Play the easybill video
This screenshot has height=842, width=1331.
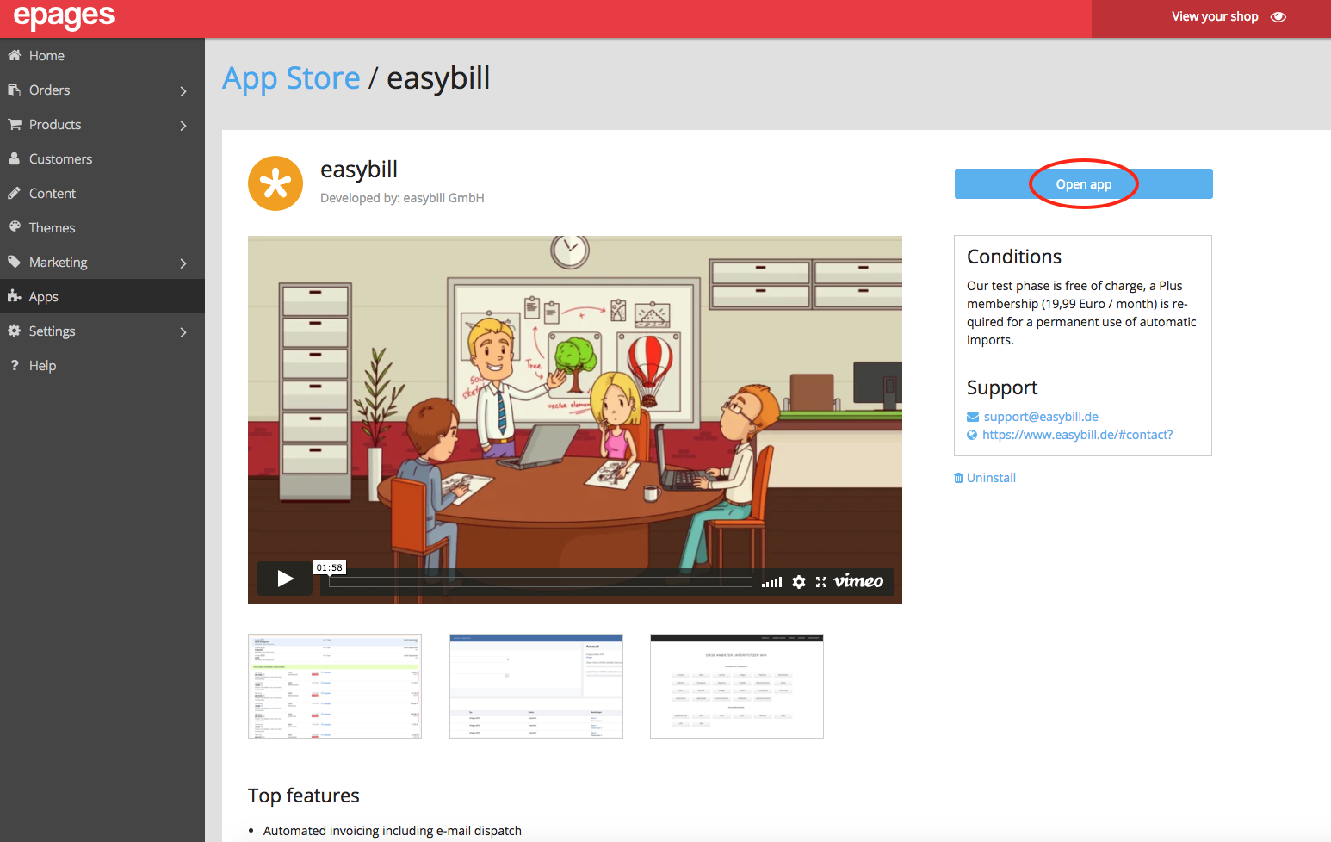point(285,579)
